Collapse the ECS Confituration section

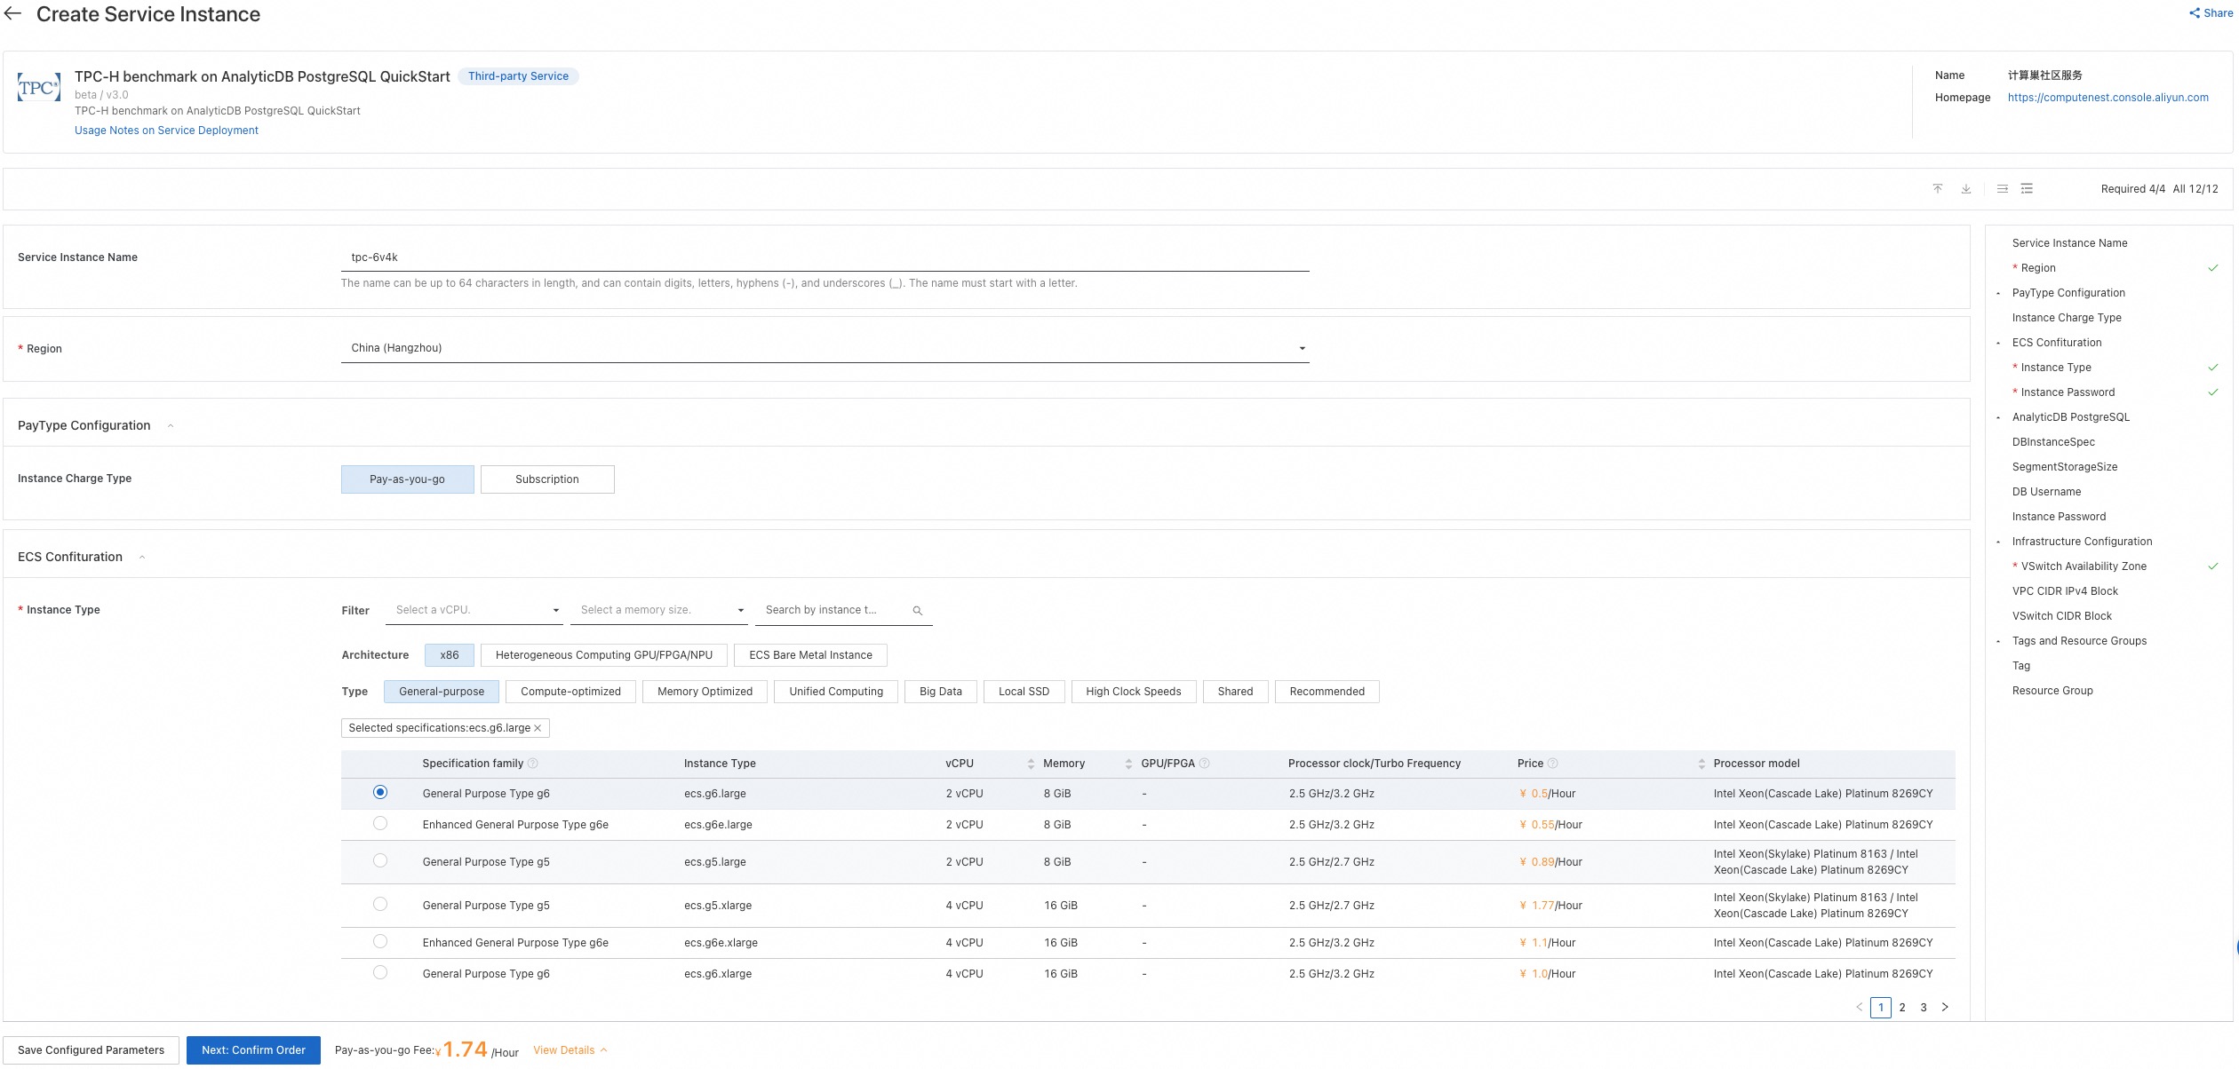click(142, 558)
